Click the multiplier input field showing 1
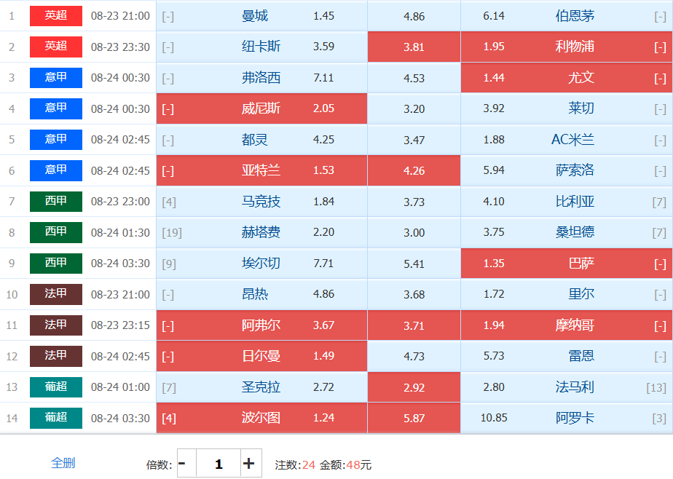The height and width of the screenshot is (479, 673). coord(219,463)
